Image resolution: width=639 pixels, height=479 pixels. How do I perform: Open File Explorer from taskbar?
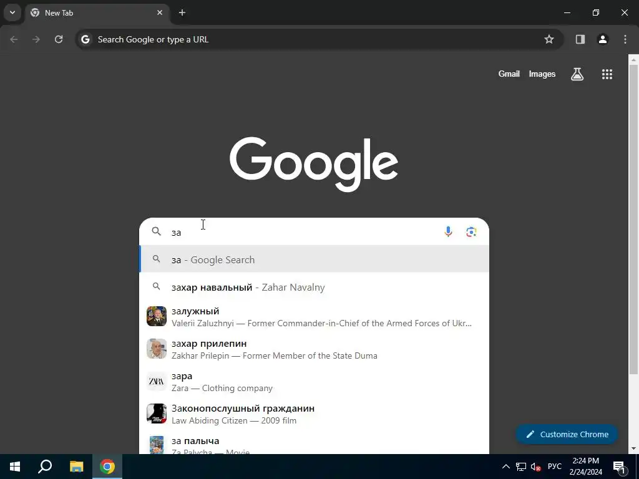click(x=76, y=467)
